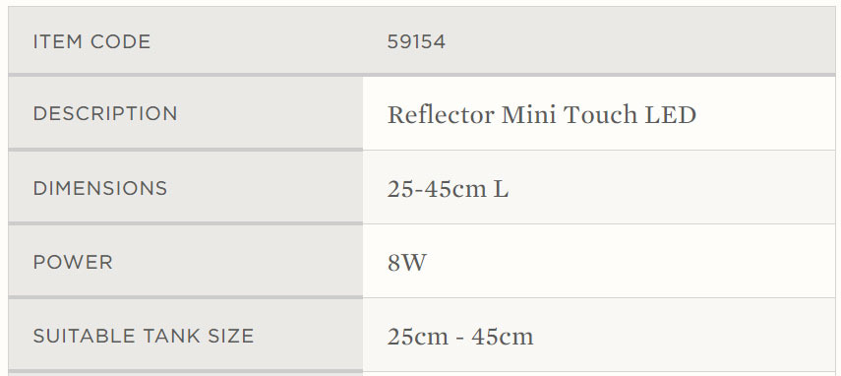Click the word SIZE in last label

pos(226,337)
